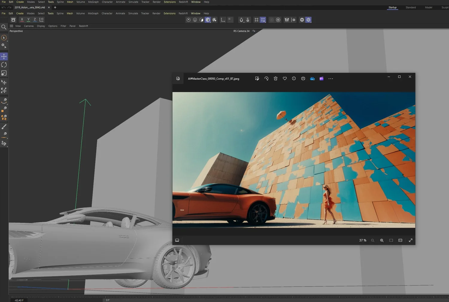The height and width of the screenshot is (302, 449).
Task: Rotate the JPEG image in Photos
Action: pyautogui.click(x=266, y=78)
